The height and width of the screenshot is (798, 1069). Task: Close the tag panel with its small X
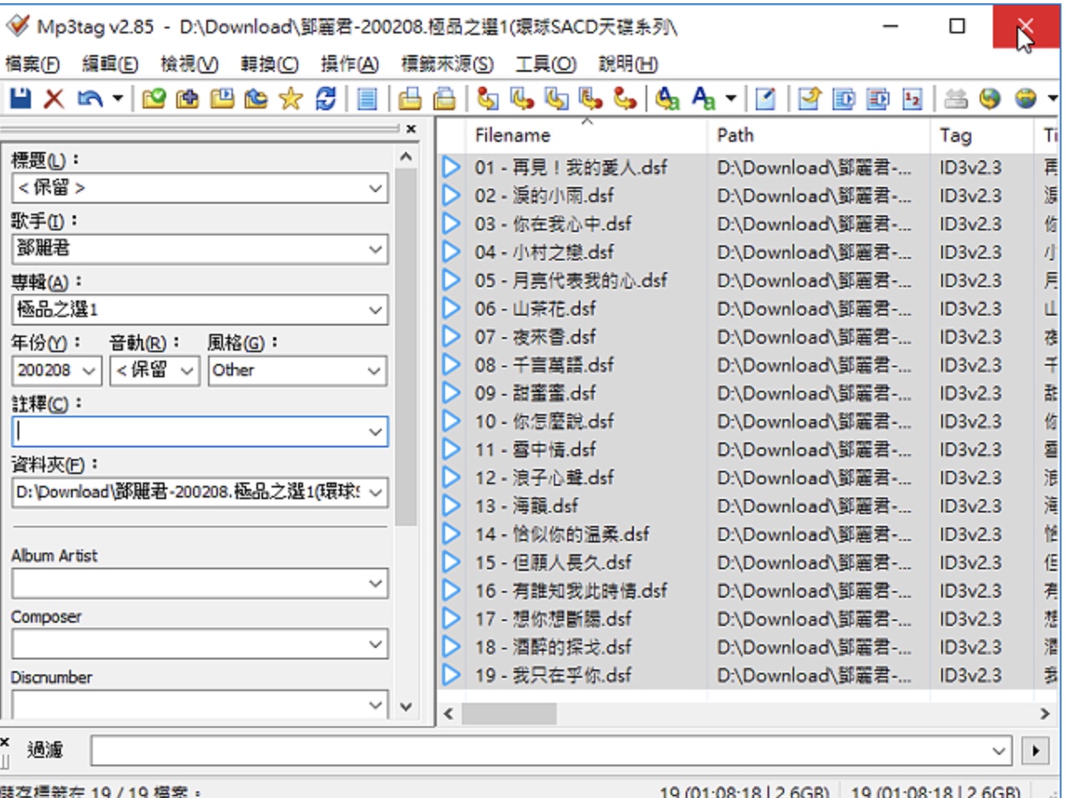[x=411, y=129]
